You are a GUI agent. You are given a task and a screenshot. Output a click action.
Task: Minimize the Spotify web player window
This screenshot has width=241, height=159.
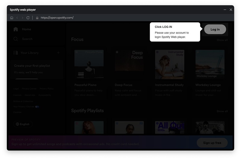[x=225, y=10]
